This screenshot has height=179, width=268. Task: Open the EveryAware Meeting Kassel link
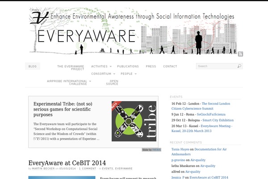point(202,128)
